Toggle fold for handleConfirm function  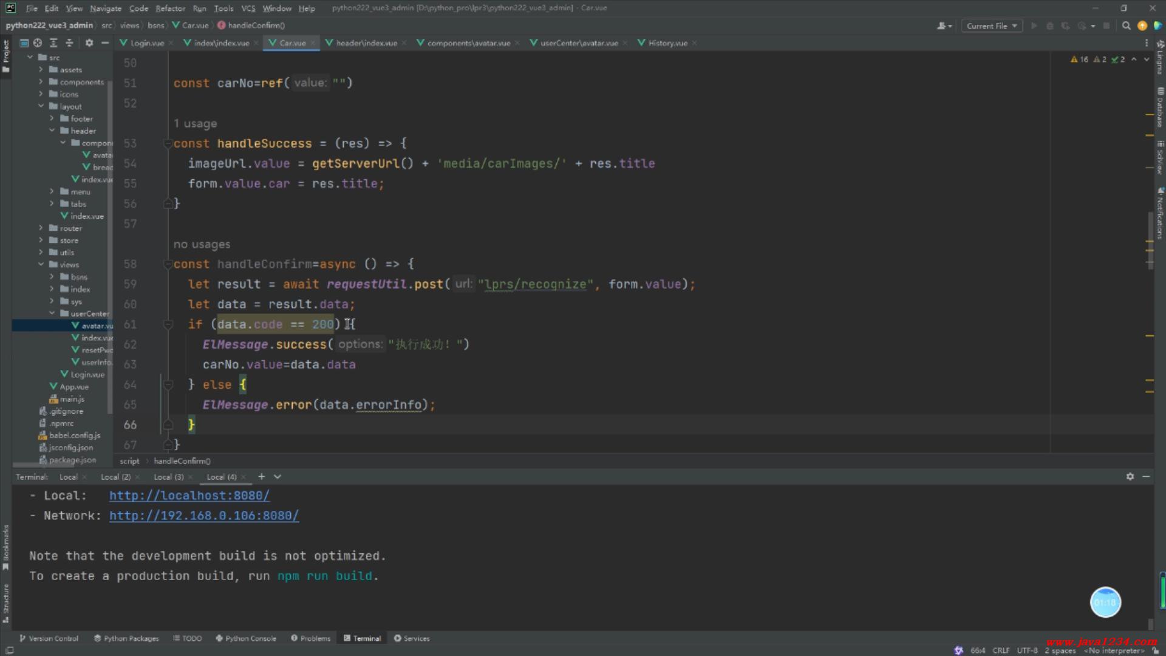168,264
